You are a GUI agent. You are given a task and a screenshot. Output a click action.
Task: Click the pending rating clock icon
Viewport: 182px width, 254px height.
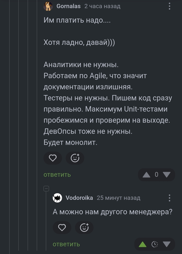[155, 244]
